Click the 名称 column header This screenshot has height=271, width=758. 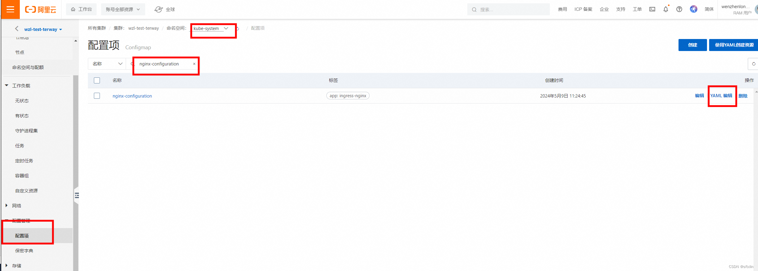117,80
